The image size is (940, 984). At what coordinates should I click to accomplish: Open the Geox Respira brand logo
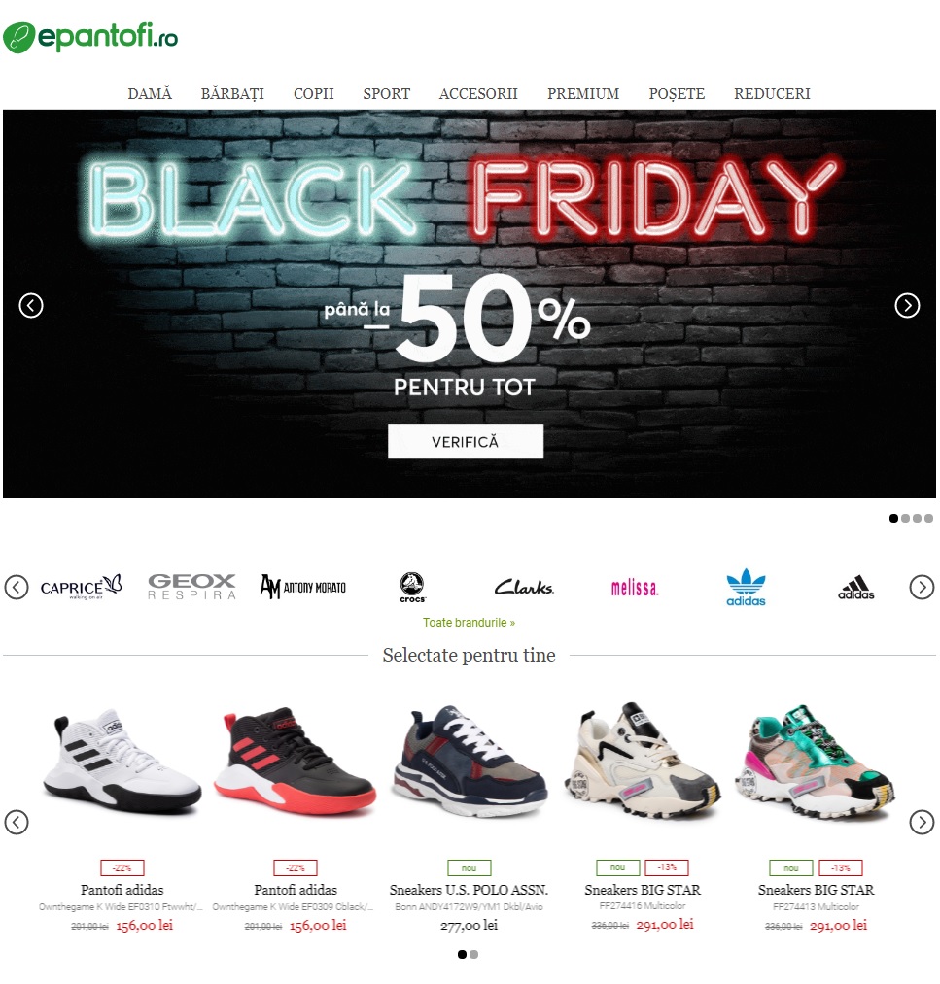click(191, 587)
